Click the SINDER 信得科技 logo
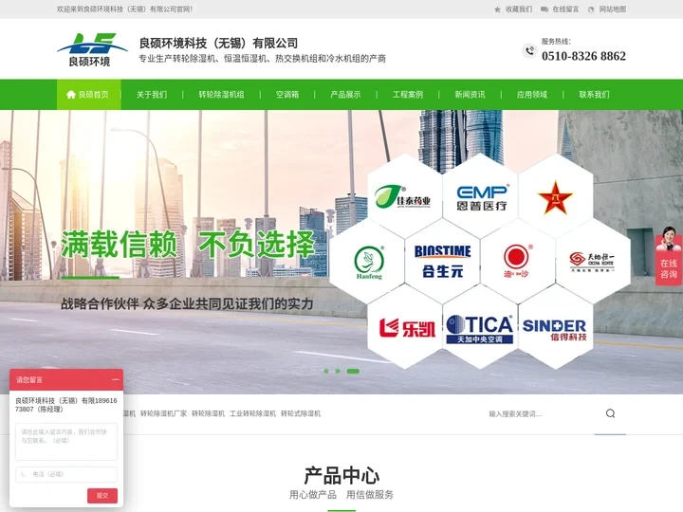Image resolution: width=683 pixels, height=512 pixels. tap(554, 330)
